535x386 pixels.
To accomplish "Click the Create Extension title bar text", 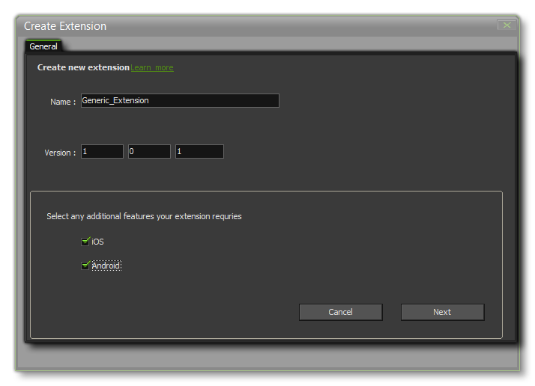I will pos(65,26).
